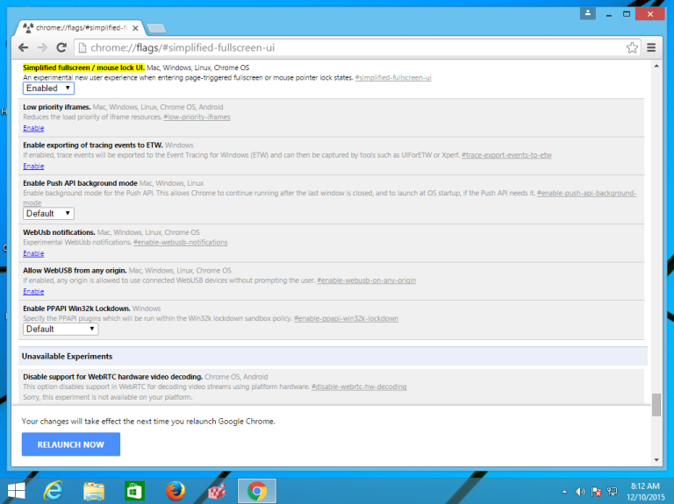
Task: Click the network tray icon
Action: (612, 492)
